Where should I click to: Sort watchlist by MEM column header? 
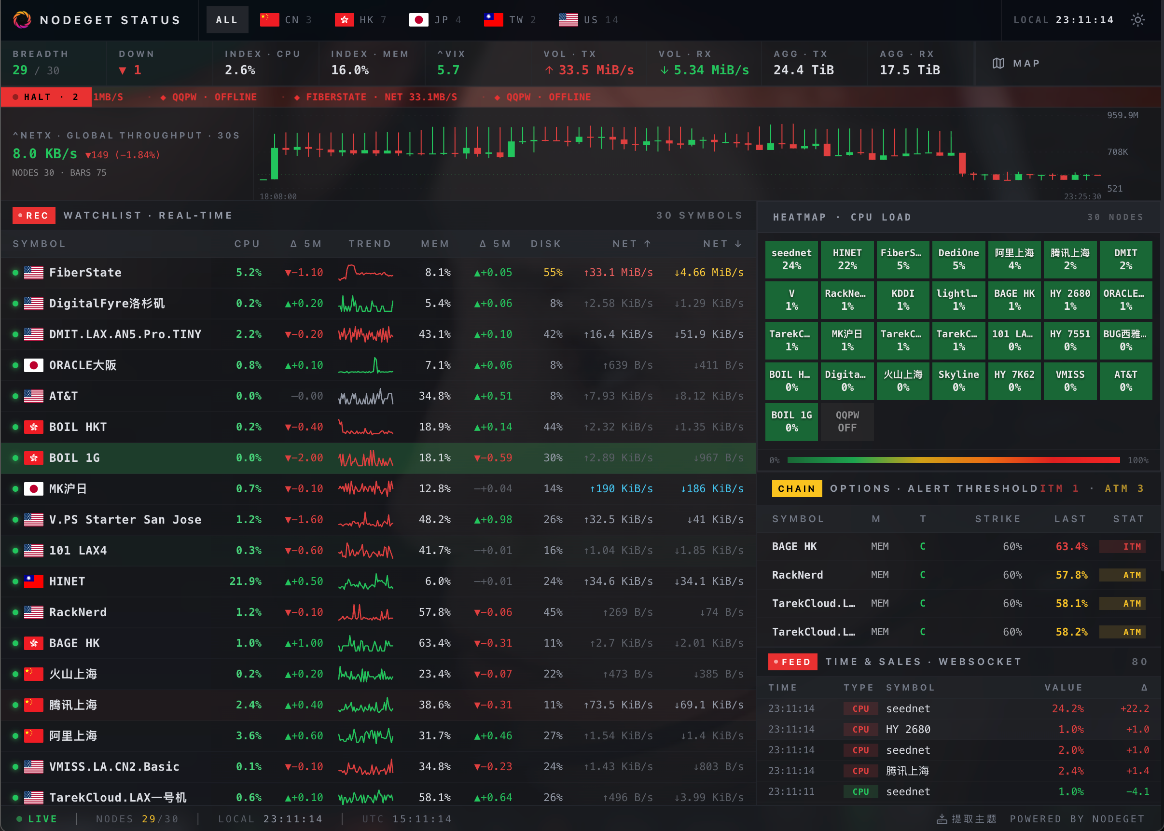click(435, 244)
